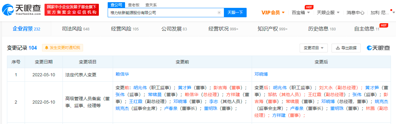Click the 变更项目 table column header
The height and width of the screenshot is (124, 396).
coord(87,62)
